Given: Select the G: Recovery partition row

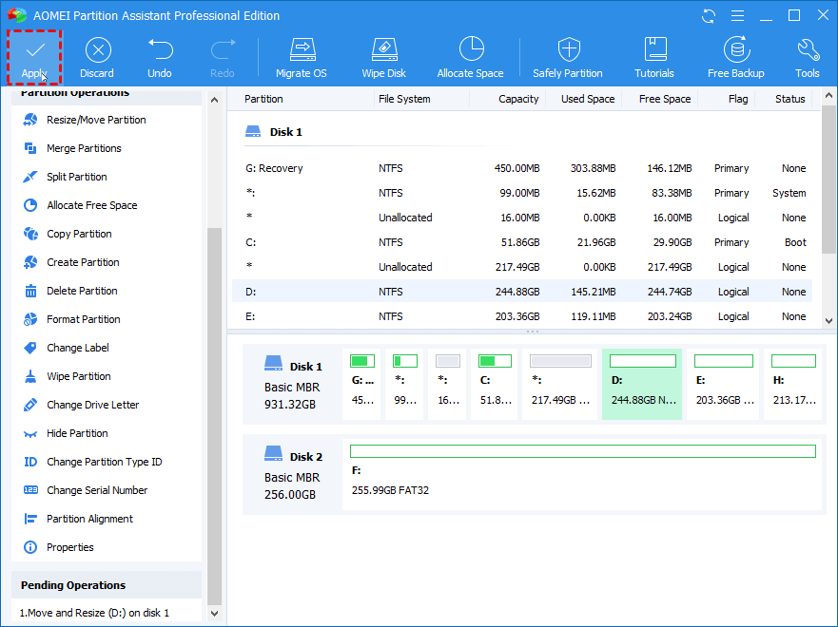Looking at the screenshot, I should (x=522, y=168).
